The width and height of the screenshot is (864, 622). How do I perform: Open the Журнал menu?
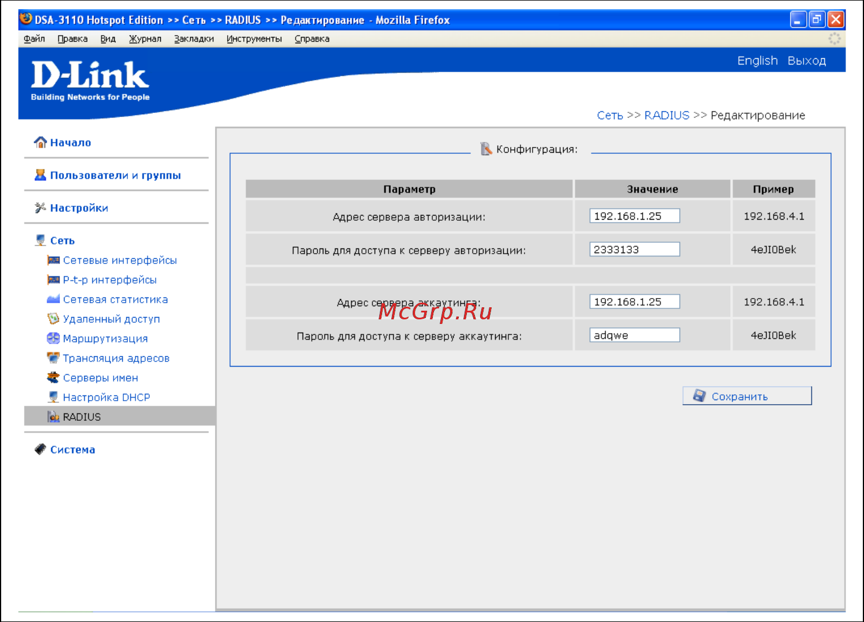tap(145, 39)
